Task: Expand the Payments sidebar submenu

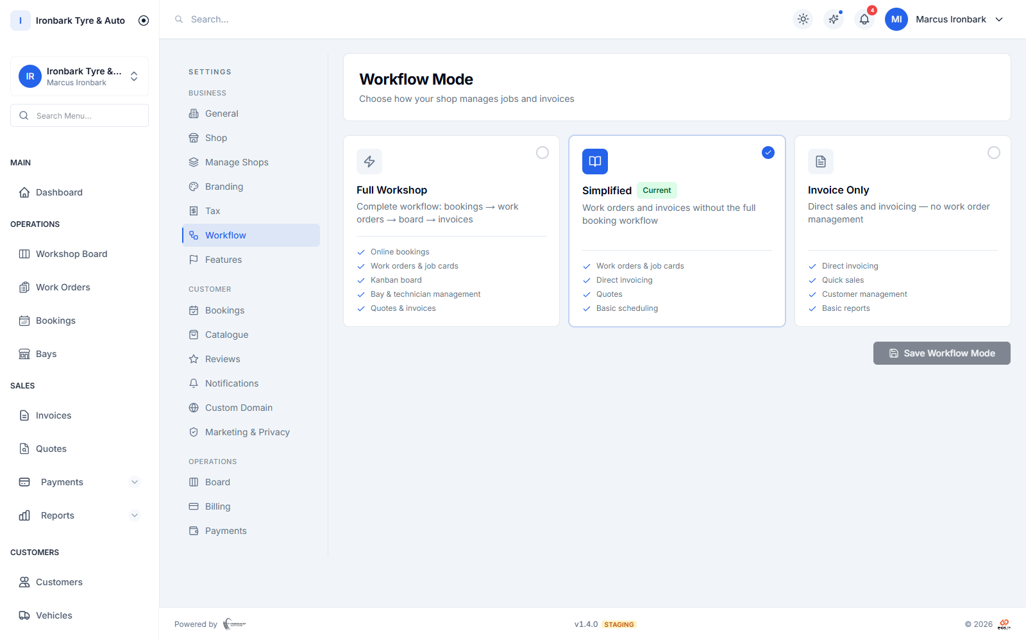Action: coord(135,482)
